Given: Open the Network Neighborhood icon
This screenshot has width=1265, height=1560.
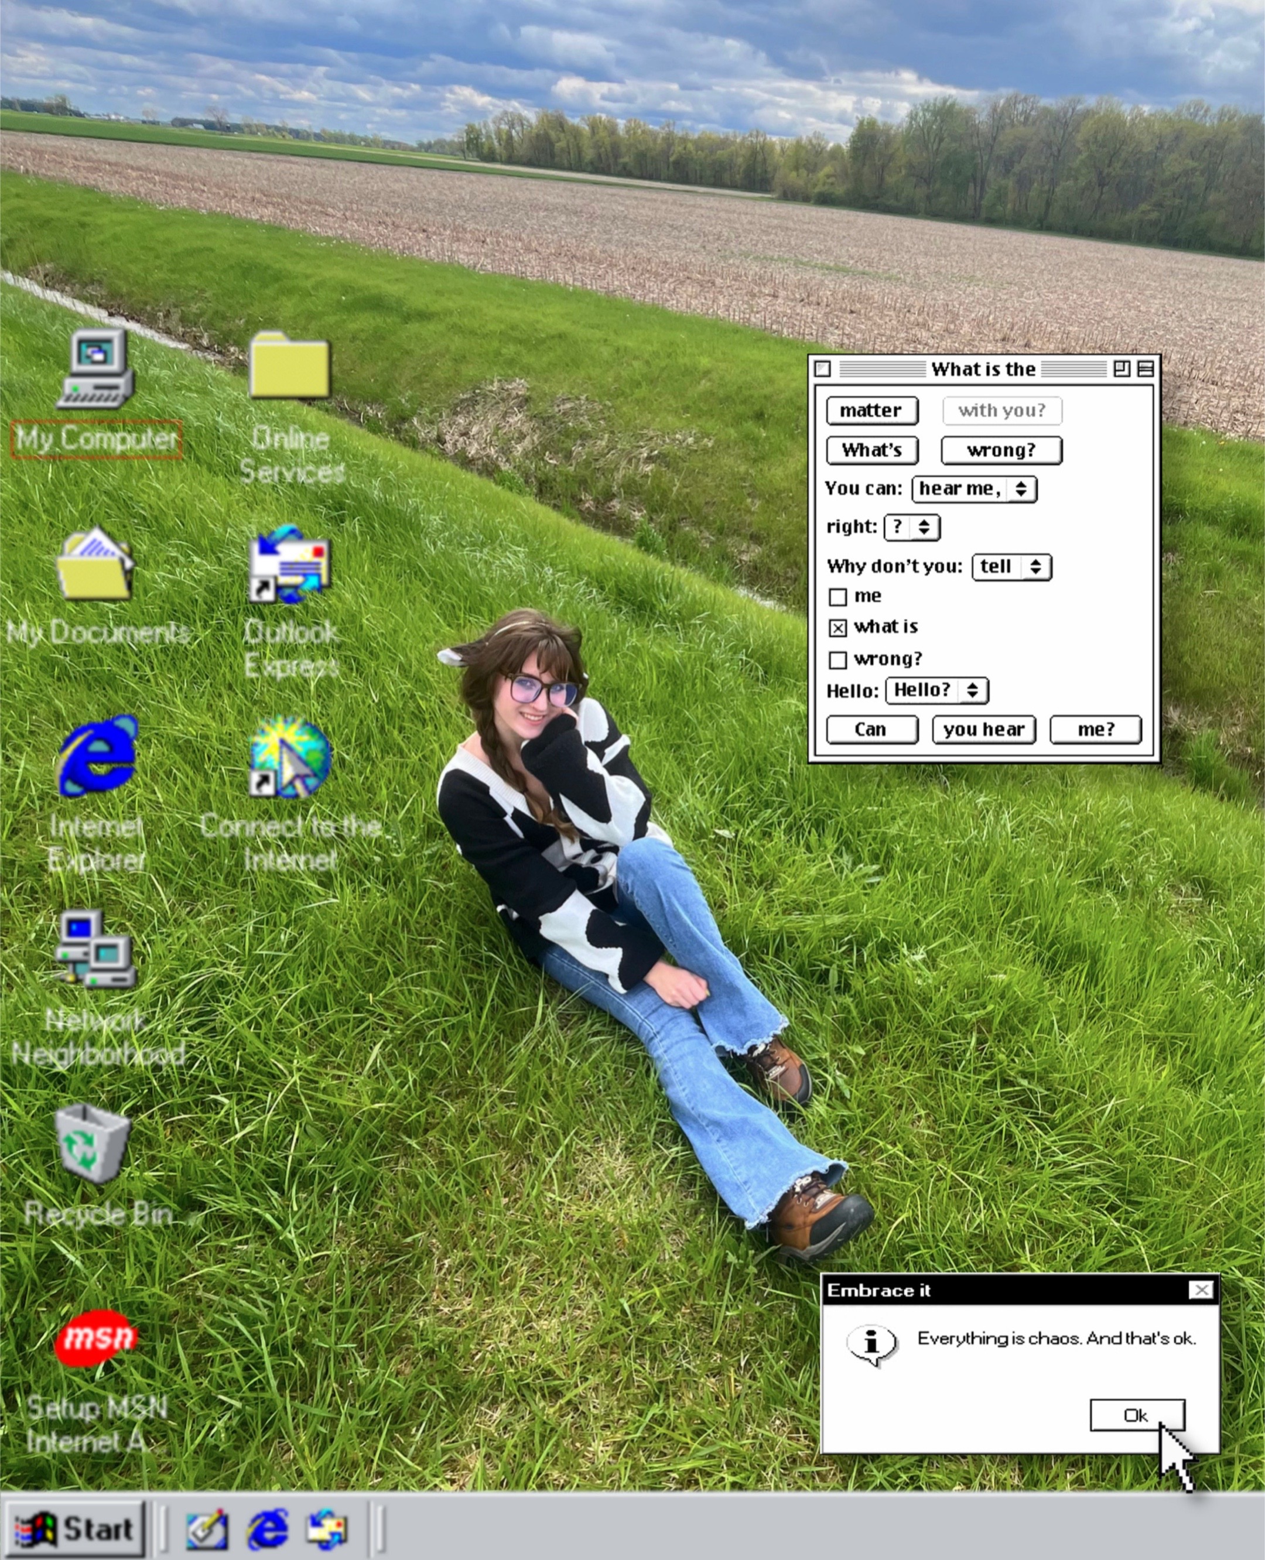Looking at the screenshot, I should tap(95, 948).
